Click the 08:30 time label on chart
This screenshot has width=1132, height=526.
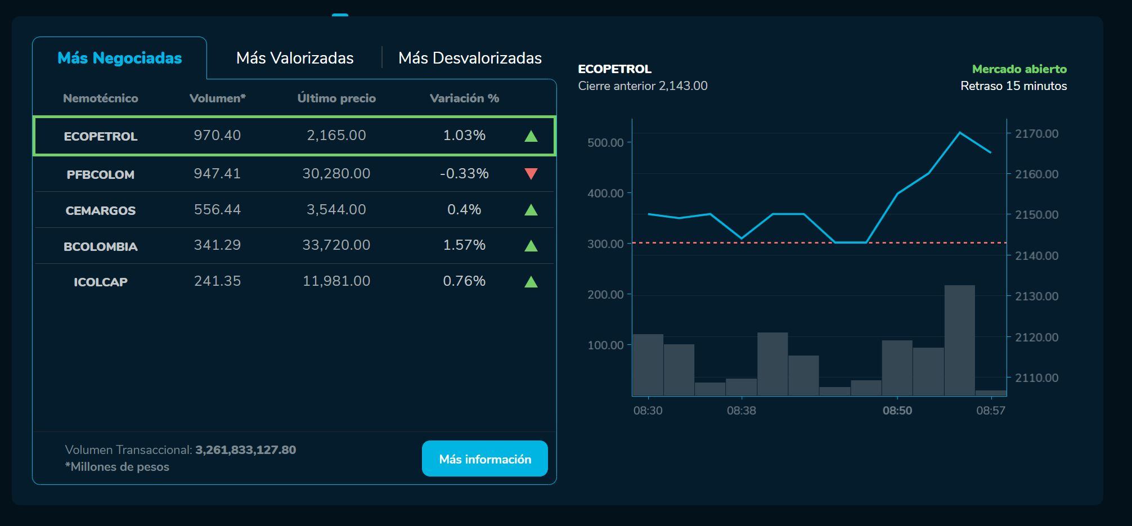click(x=648, y=411)
